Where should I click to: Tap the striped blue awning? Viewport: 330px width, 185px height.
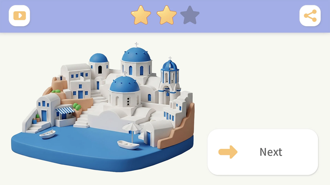click(65, 111)
